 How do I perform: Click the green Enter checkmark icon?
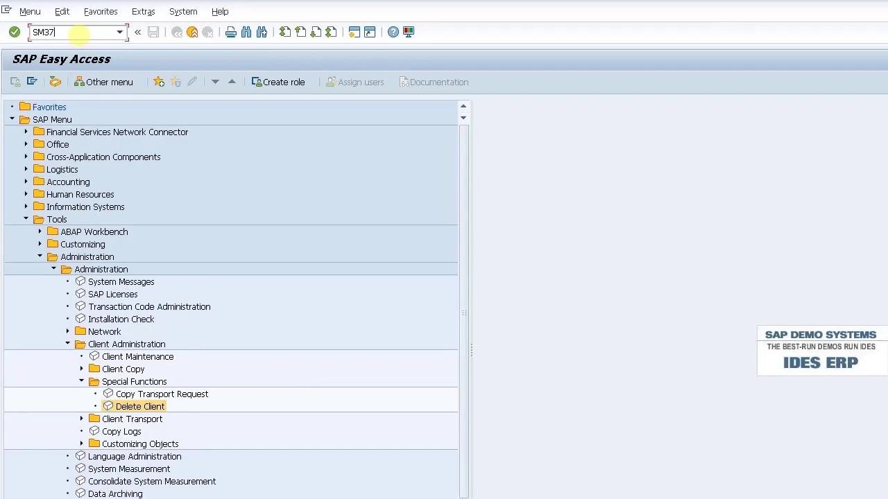[x=15, y=32]
